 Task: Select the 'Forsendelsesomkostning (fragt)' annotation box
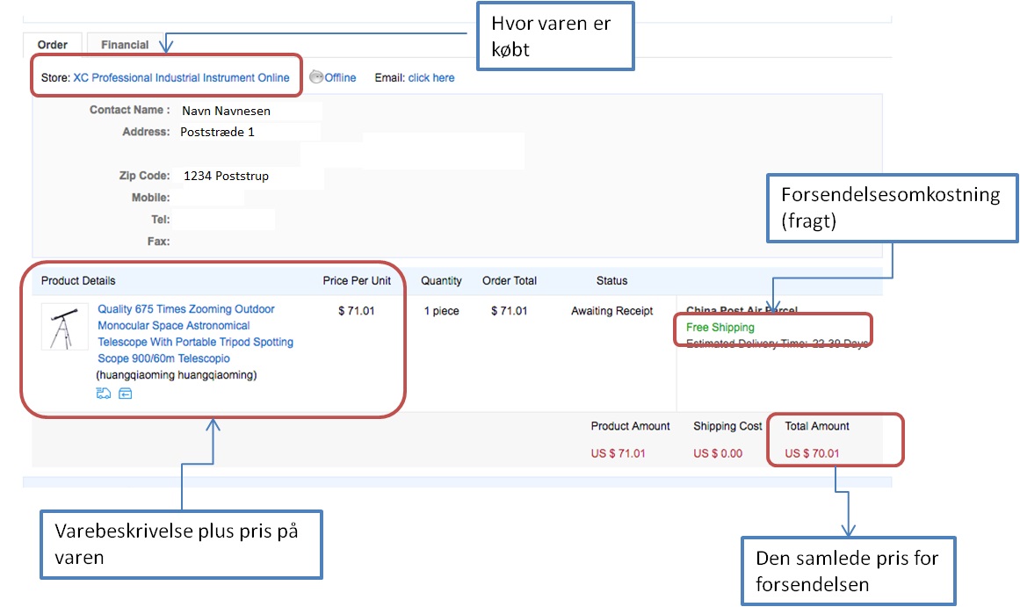pyautogui.click(x=891, y=208)
